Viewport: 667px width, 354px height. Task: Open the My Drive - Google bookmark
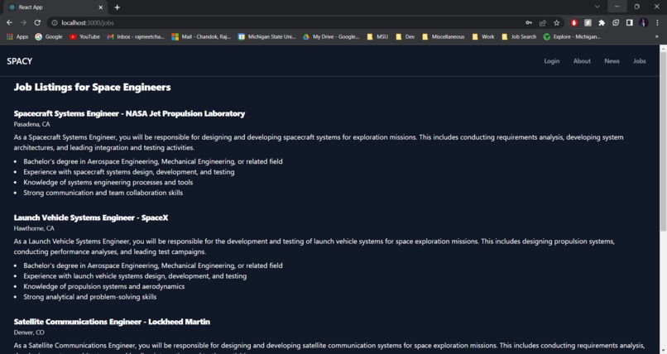point(331,37)
